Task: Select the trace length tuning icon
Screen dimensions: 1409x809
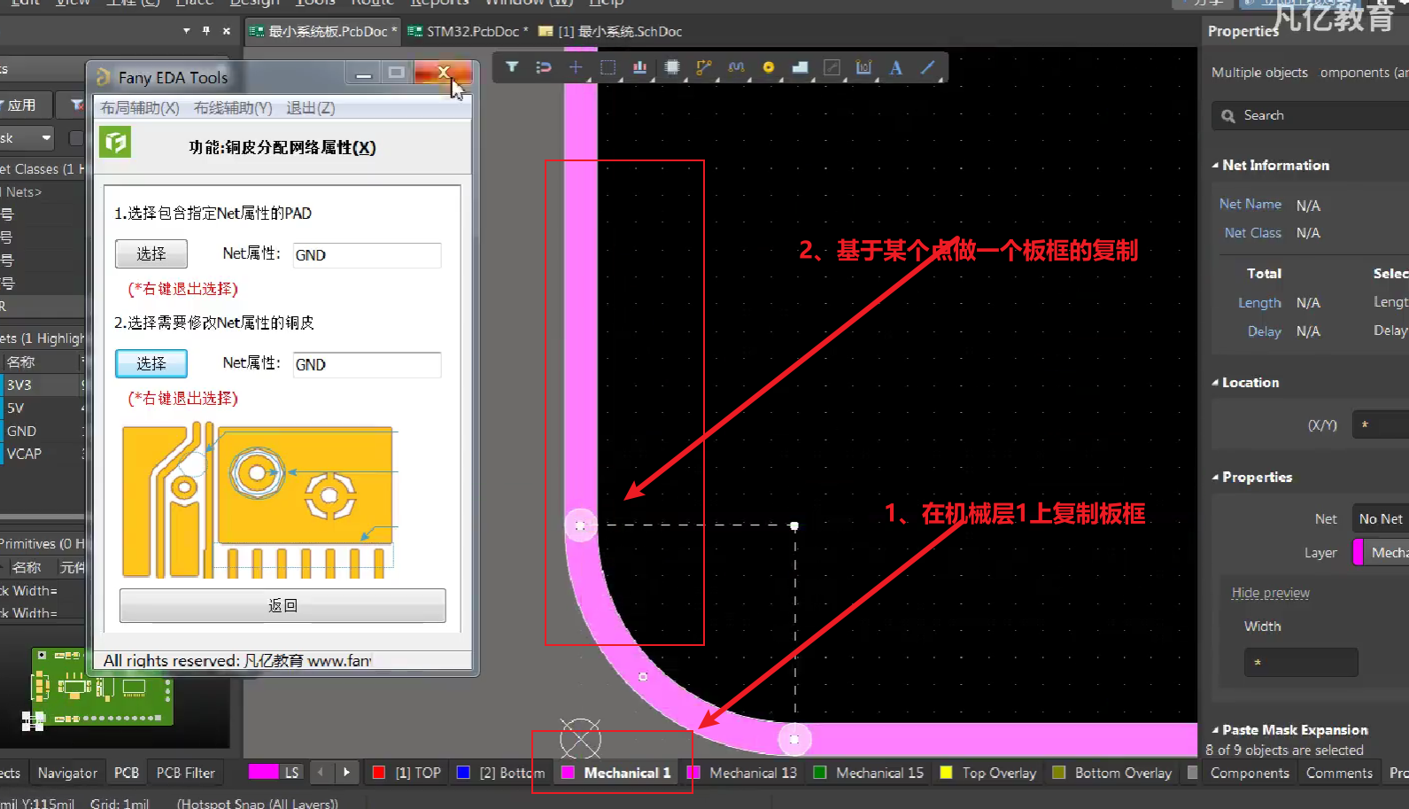Action: 736,67
